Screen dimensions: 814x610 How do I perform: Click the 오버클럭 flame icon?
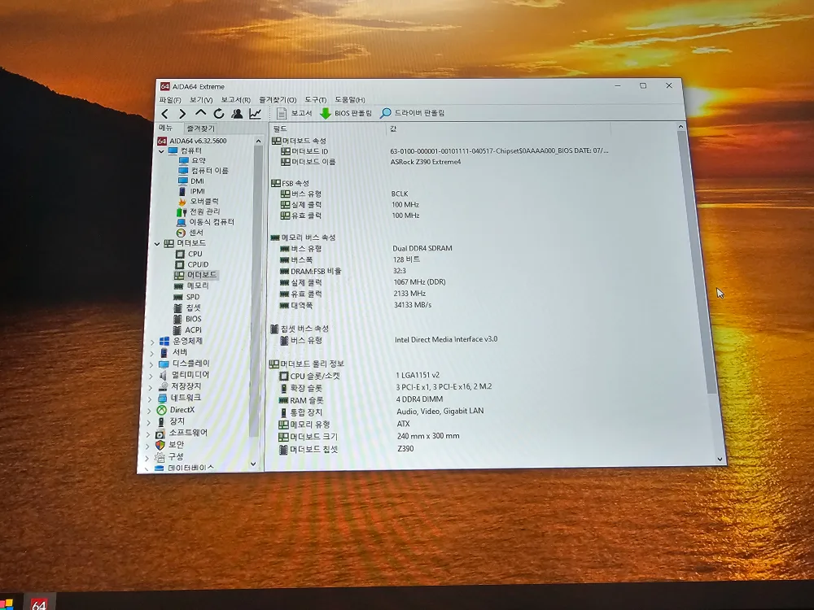(182, 201)
